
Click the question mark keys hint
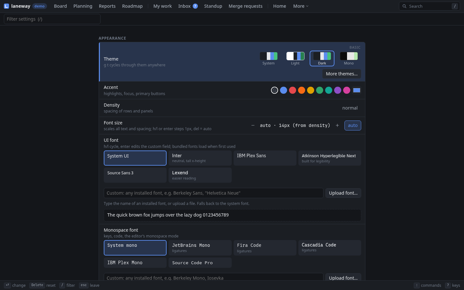(x=448, y=285)
